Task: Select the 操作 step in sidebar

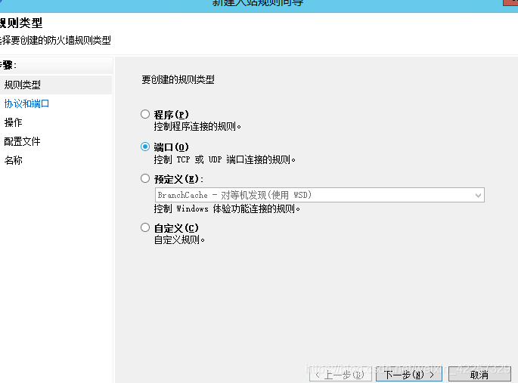Action: (13, 122)
